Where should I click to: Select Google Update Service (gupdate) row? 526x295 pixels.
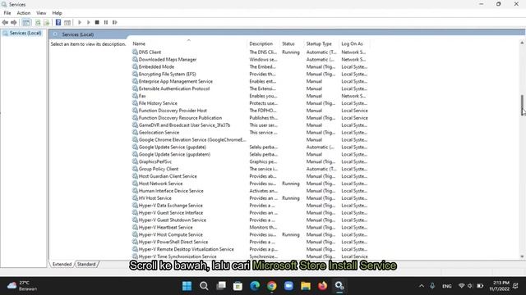pos(250,147)
